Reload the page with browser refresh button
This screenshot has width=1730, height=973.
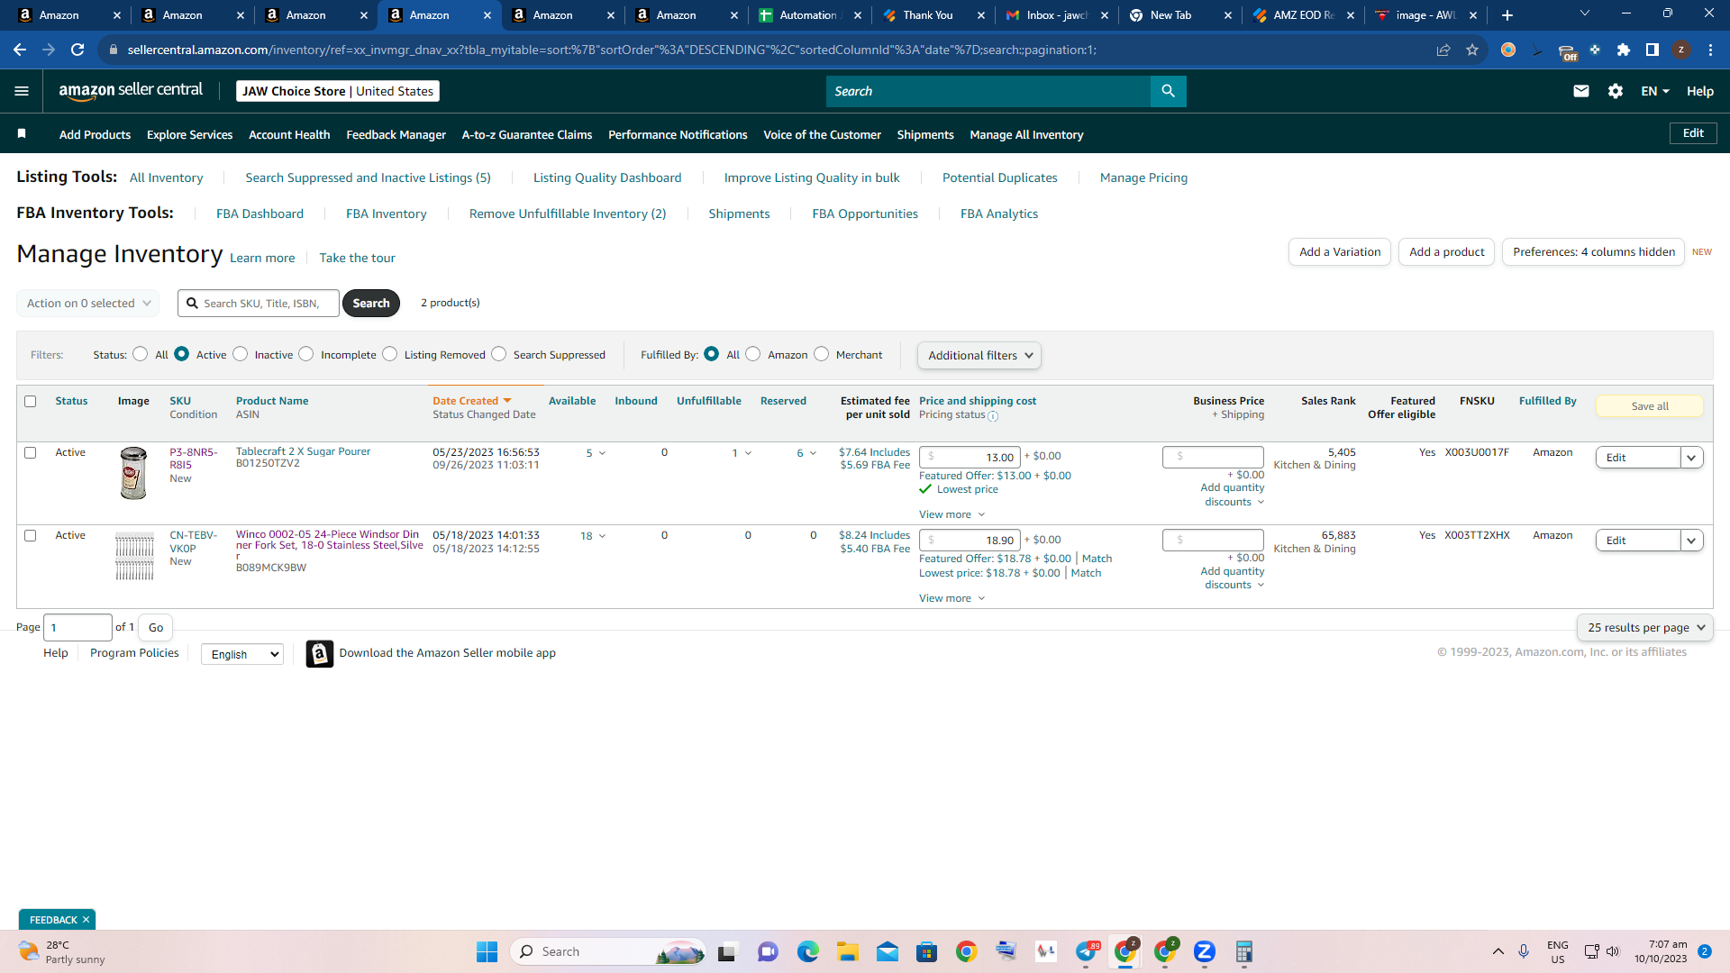[77, 50]
